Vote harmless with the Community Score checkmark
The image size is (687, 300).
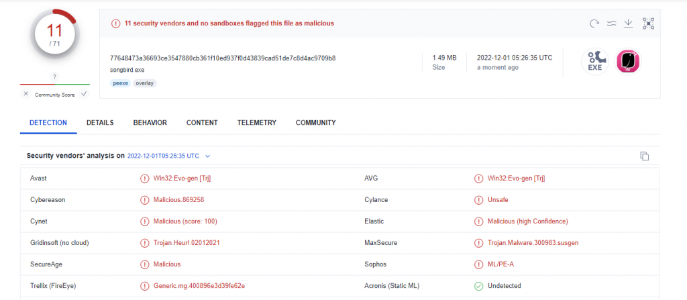[x=84, y=94]
